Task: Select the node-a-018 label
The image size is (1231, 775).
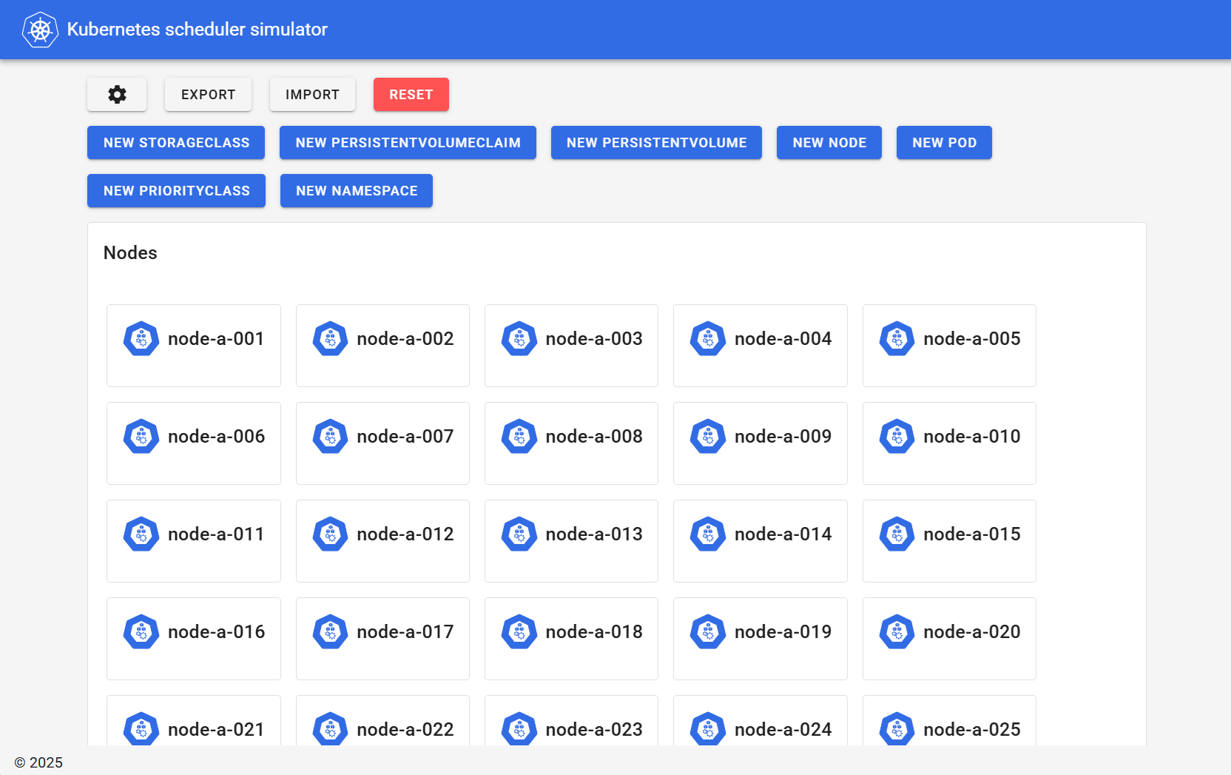Action: click(x=594, y=632)
